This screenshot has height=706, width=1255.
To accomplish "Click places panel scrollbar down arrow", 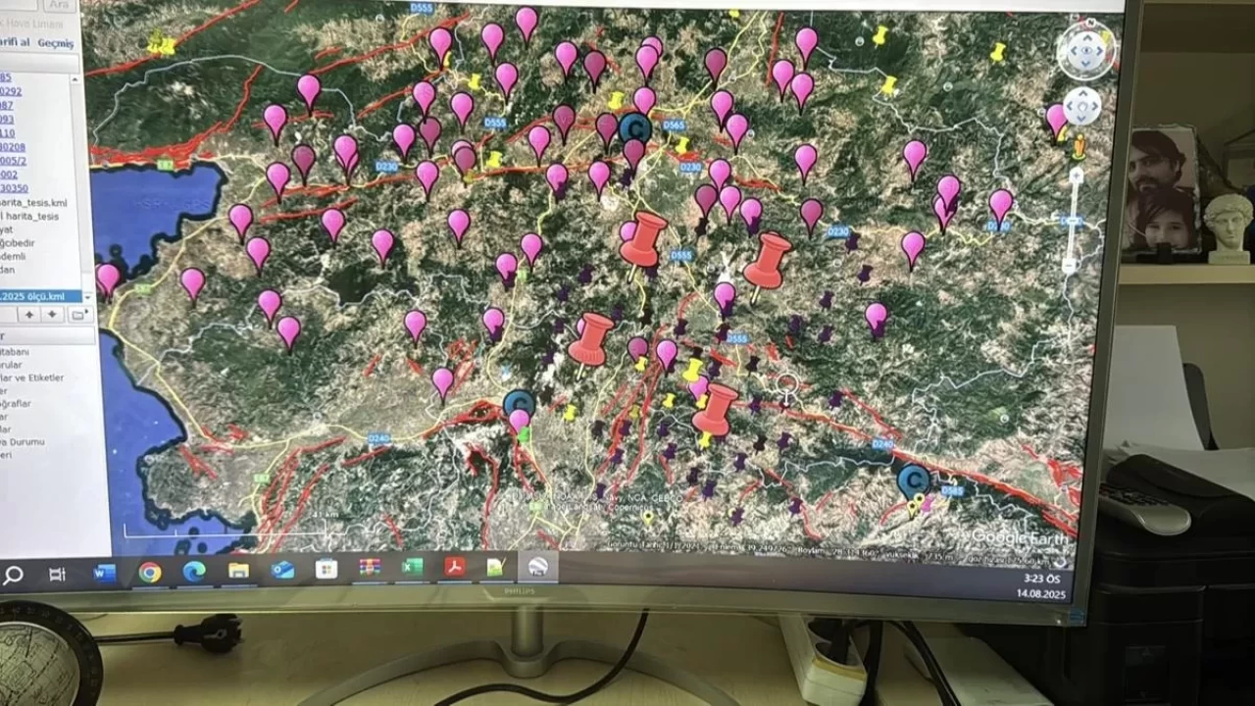I will click(x=88, y=296).
